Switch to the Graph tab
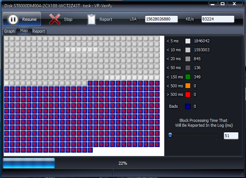The width and height of the screenshot is (246, 178). 10,31
